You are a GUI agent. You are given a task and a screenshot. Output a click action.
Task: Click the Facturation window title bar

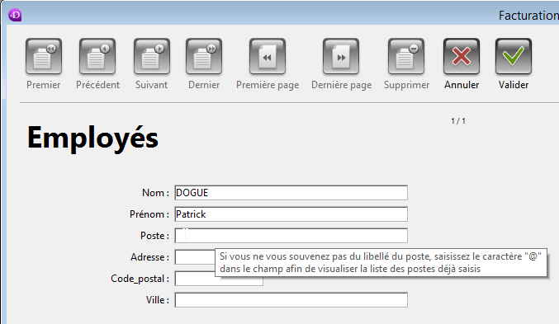528,16
